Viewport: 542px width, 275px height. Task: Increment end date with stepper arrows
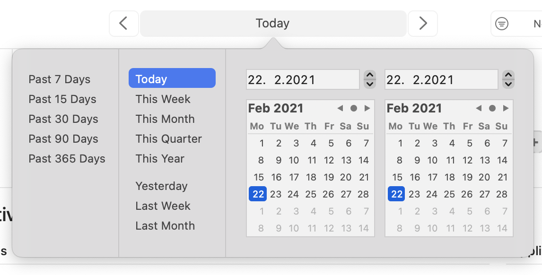pos(508,75)
